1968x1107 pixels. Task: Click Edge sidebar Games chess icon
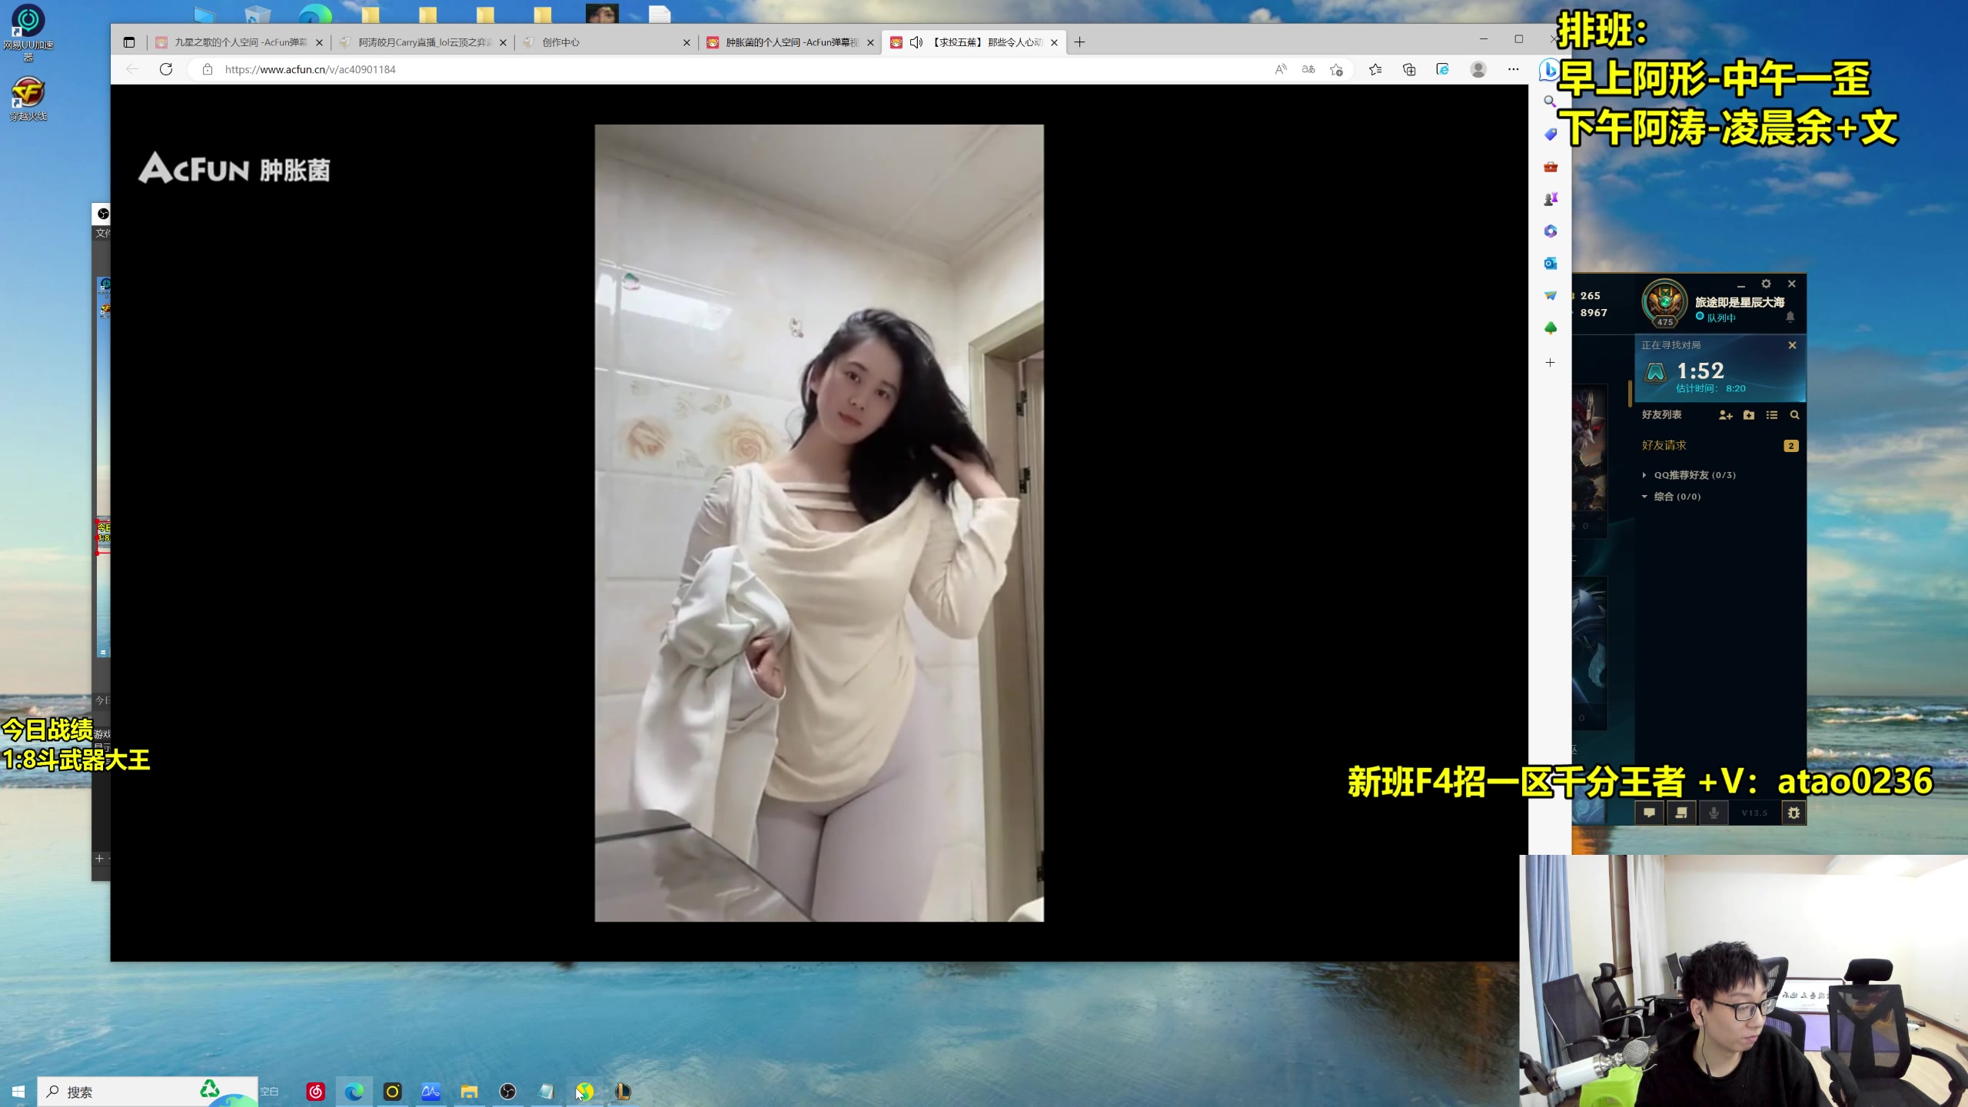click(x=1550, y=199)
